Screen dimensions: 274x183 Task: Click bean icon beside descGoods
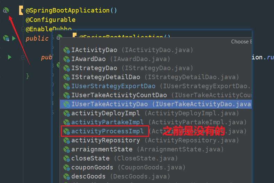tap(66, 176)
